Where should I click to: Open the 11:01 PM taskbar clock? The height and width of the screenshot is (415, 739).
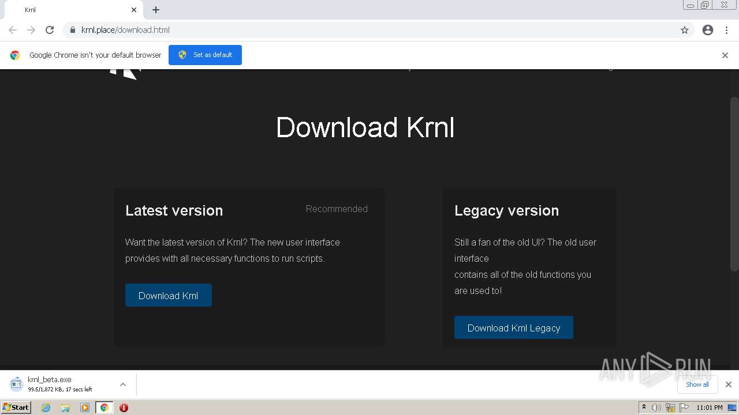click(710, 408)
